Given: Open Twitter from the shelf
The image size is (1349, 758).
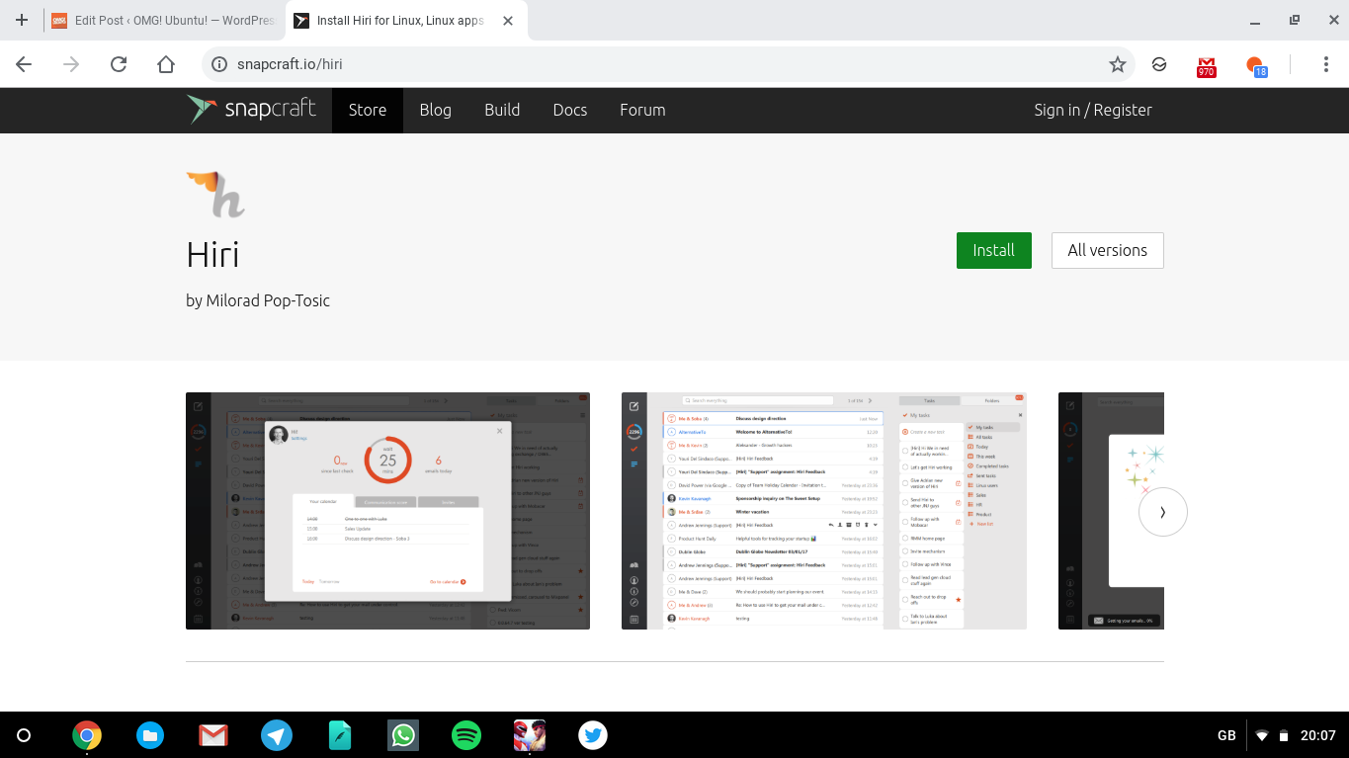Looking at the screenshot, I should pyautogui.click(x=593, y=735).
